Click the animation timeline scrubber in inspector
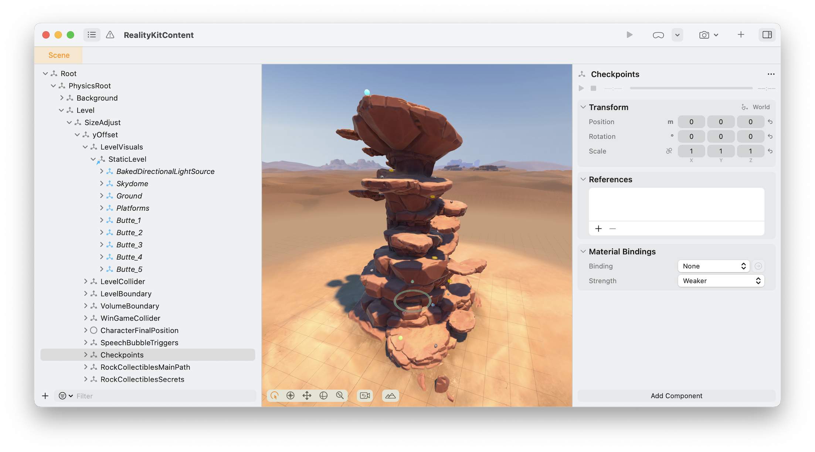The image size is (815, 452). 690,88
